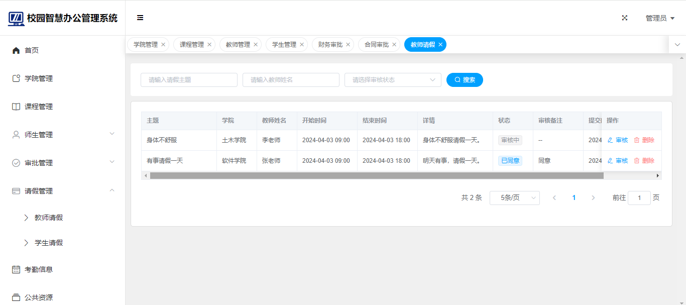Open 考勤信息 via its calendar icon
The image size is (686, 305).
16,269
